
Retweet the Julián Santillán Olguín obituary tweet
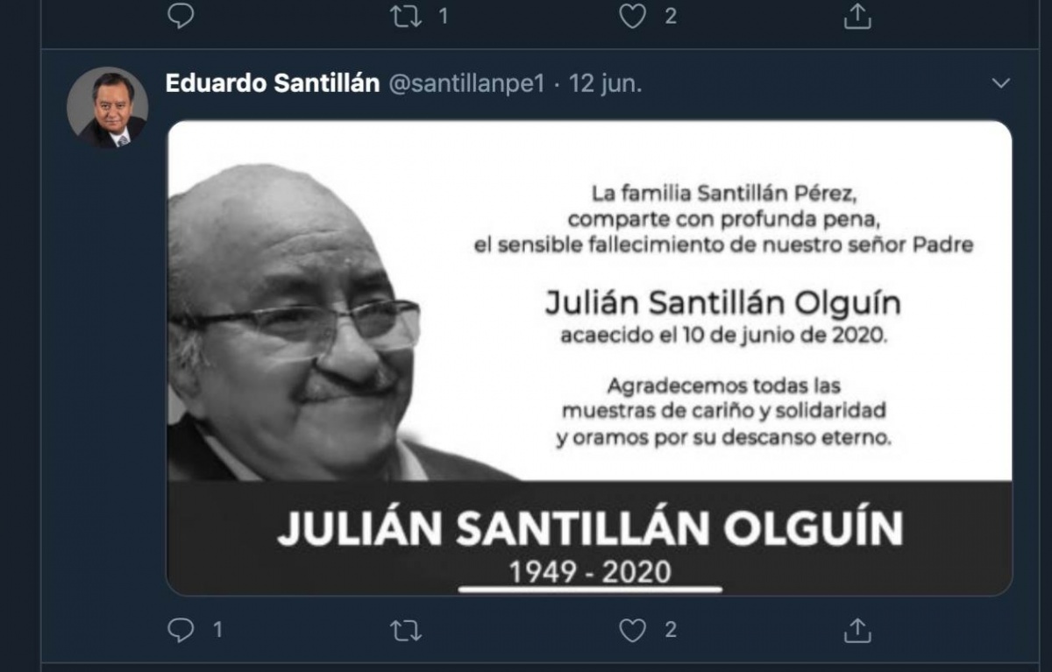coord(406,629)
